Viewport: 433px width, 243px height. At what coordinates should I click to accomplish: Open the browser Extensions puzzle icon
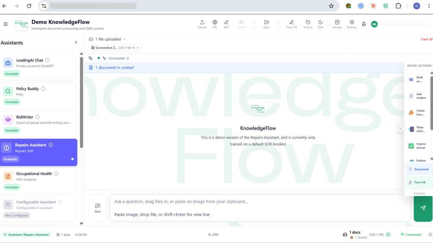[x=398, y=6]
